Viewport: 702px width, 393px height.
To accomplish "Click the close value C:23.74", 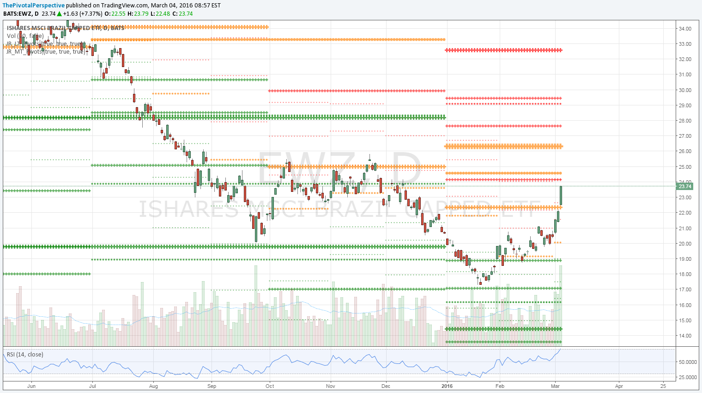I will (182, 13).
